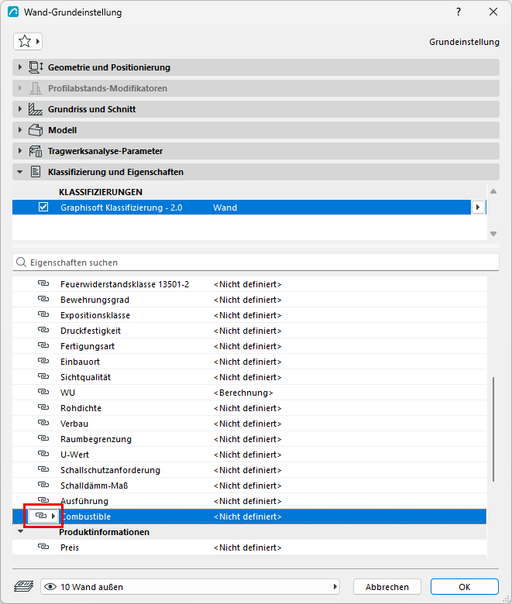
Task: Click link icon next to Einbauort
Action: click(x=43, y=361)
